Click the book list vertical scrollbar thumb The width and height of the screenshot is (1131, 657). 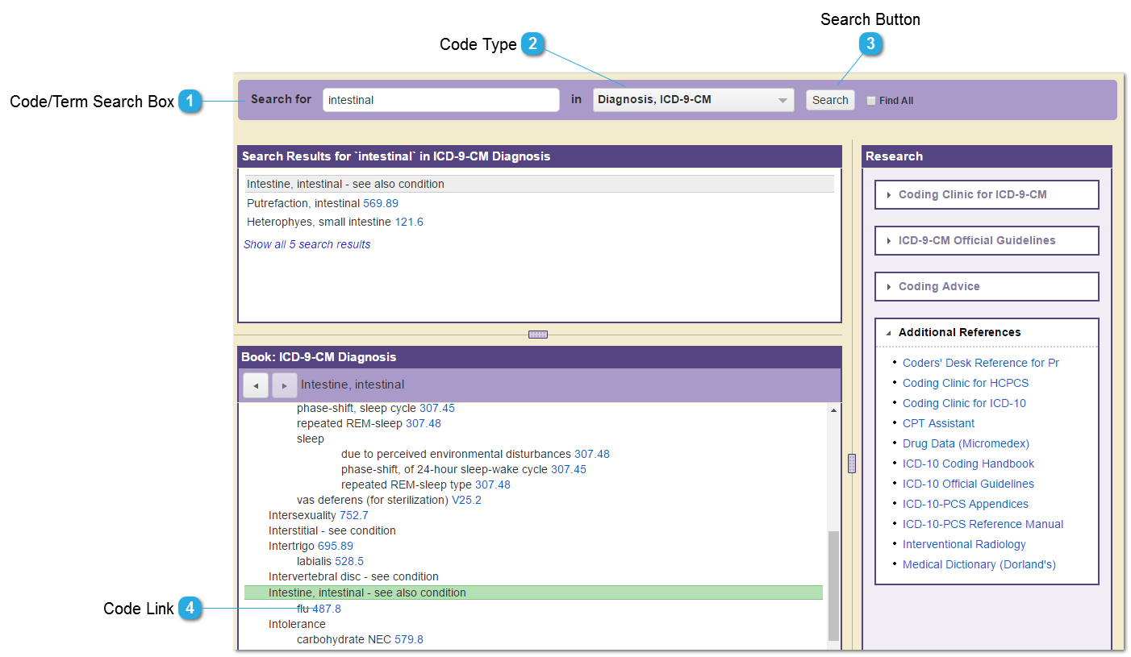point(834,585)
